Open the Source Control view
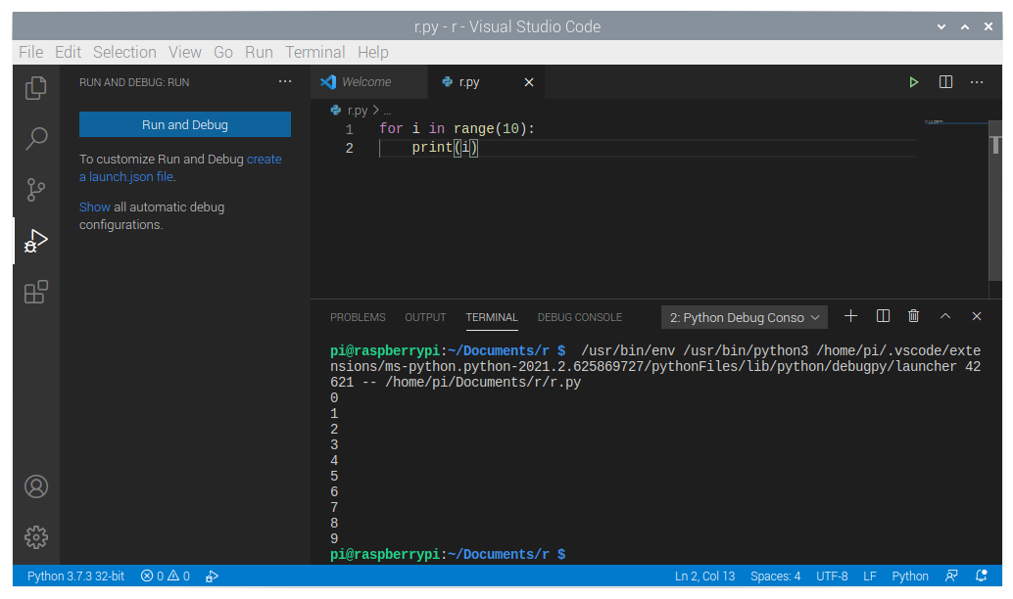 (x=36, y=189)
